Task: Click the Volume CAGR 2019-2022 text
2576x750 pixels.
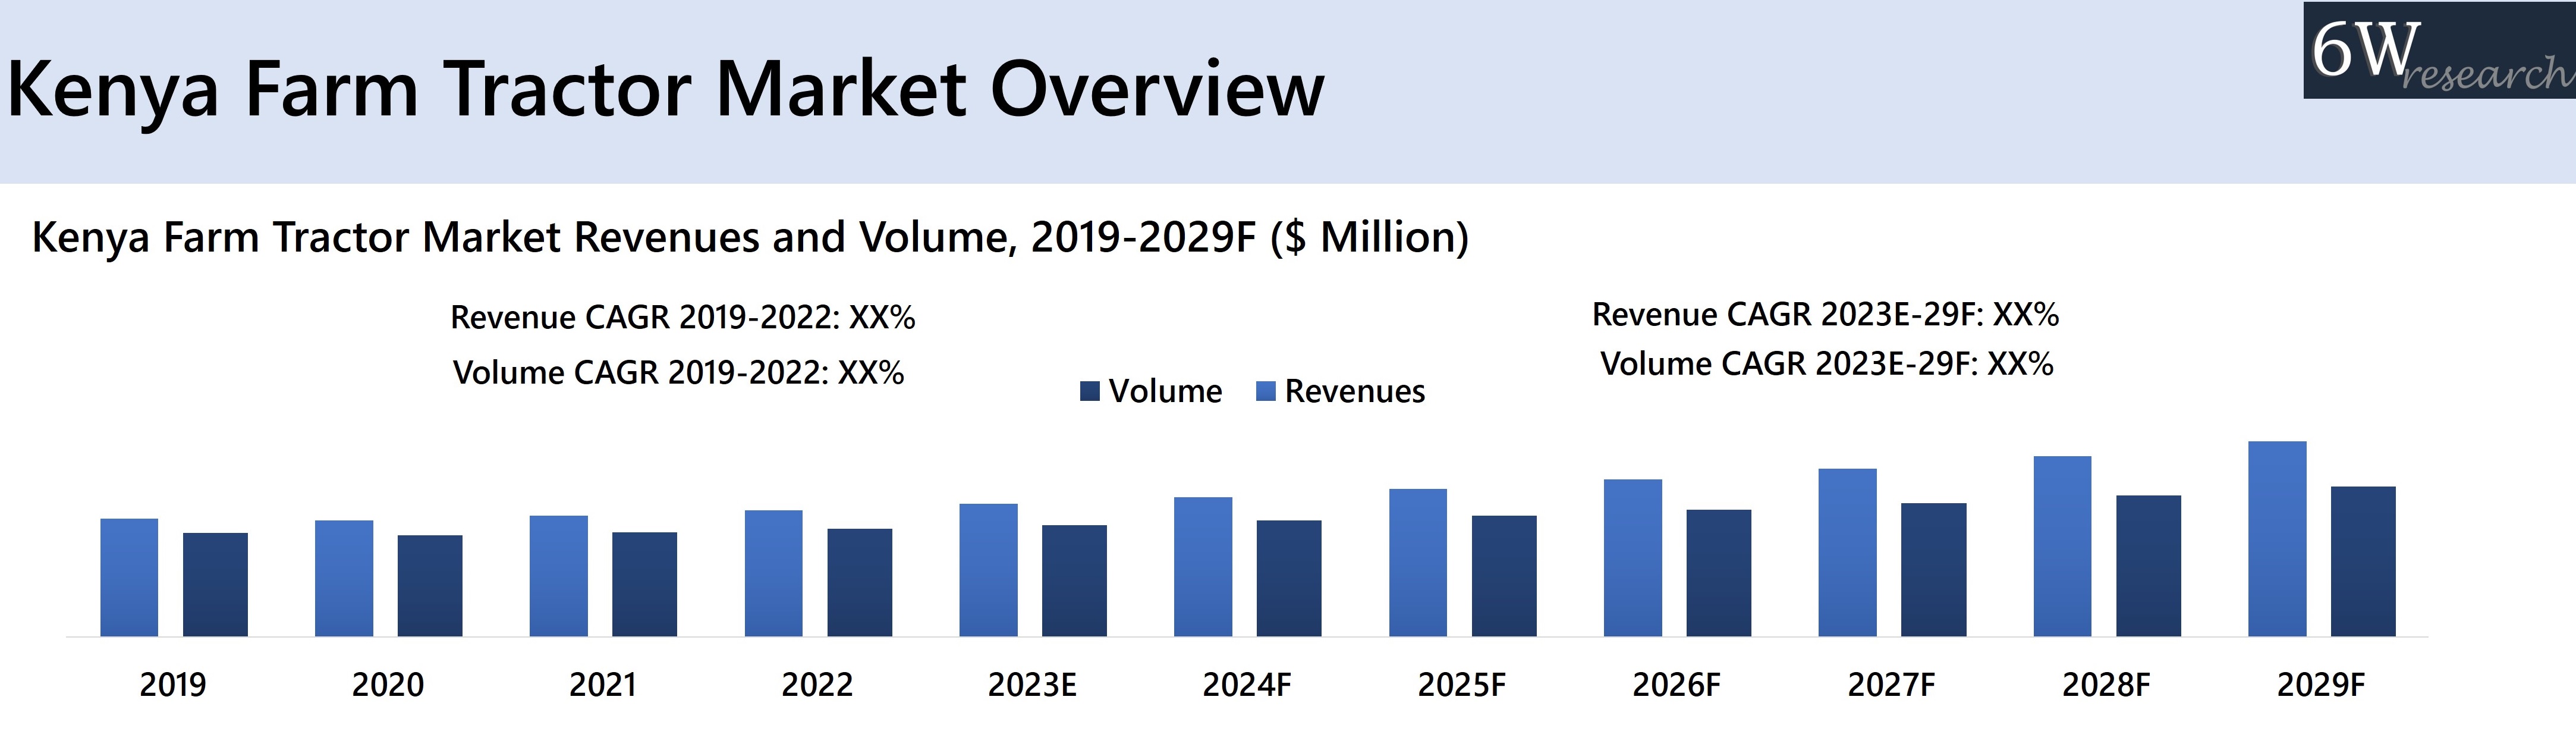Action: point(678,373)
